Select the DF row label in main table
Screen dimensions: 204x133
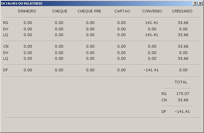5,70
